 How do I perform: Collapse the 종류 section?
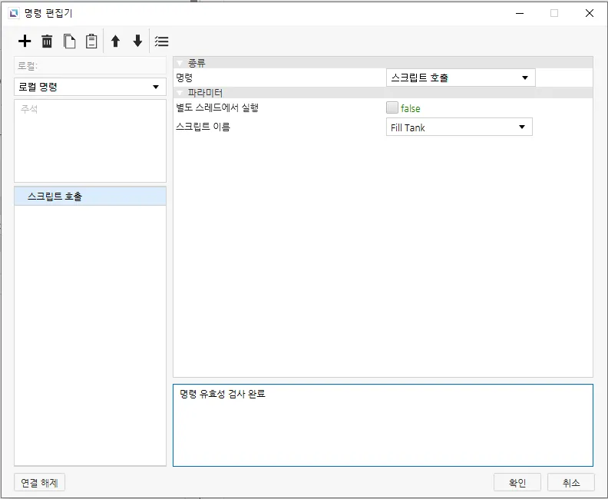click(180, 63)
